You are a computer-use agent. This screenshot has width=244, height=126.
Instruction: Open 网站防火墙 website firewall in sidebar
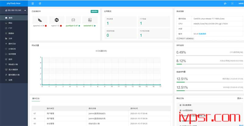coord(14,64)
